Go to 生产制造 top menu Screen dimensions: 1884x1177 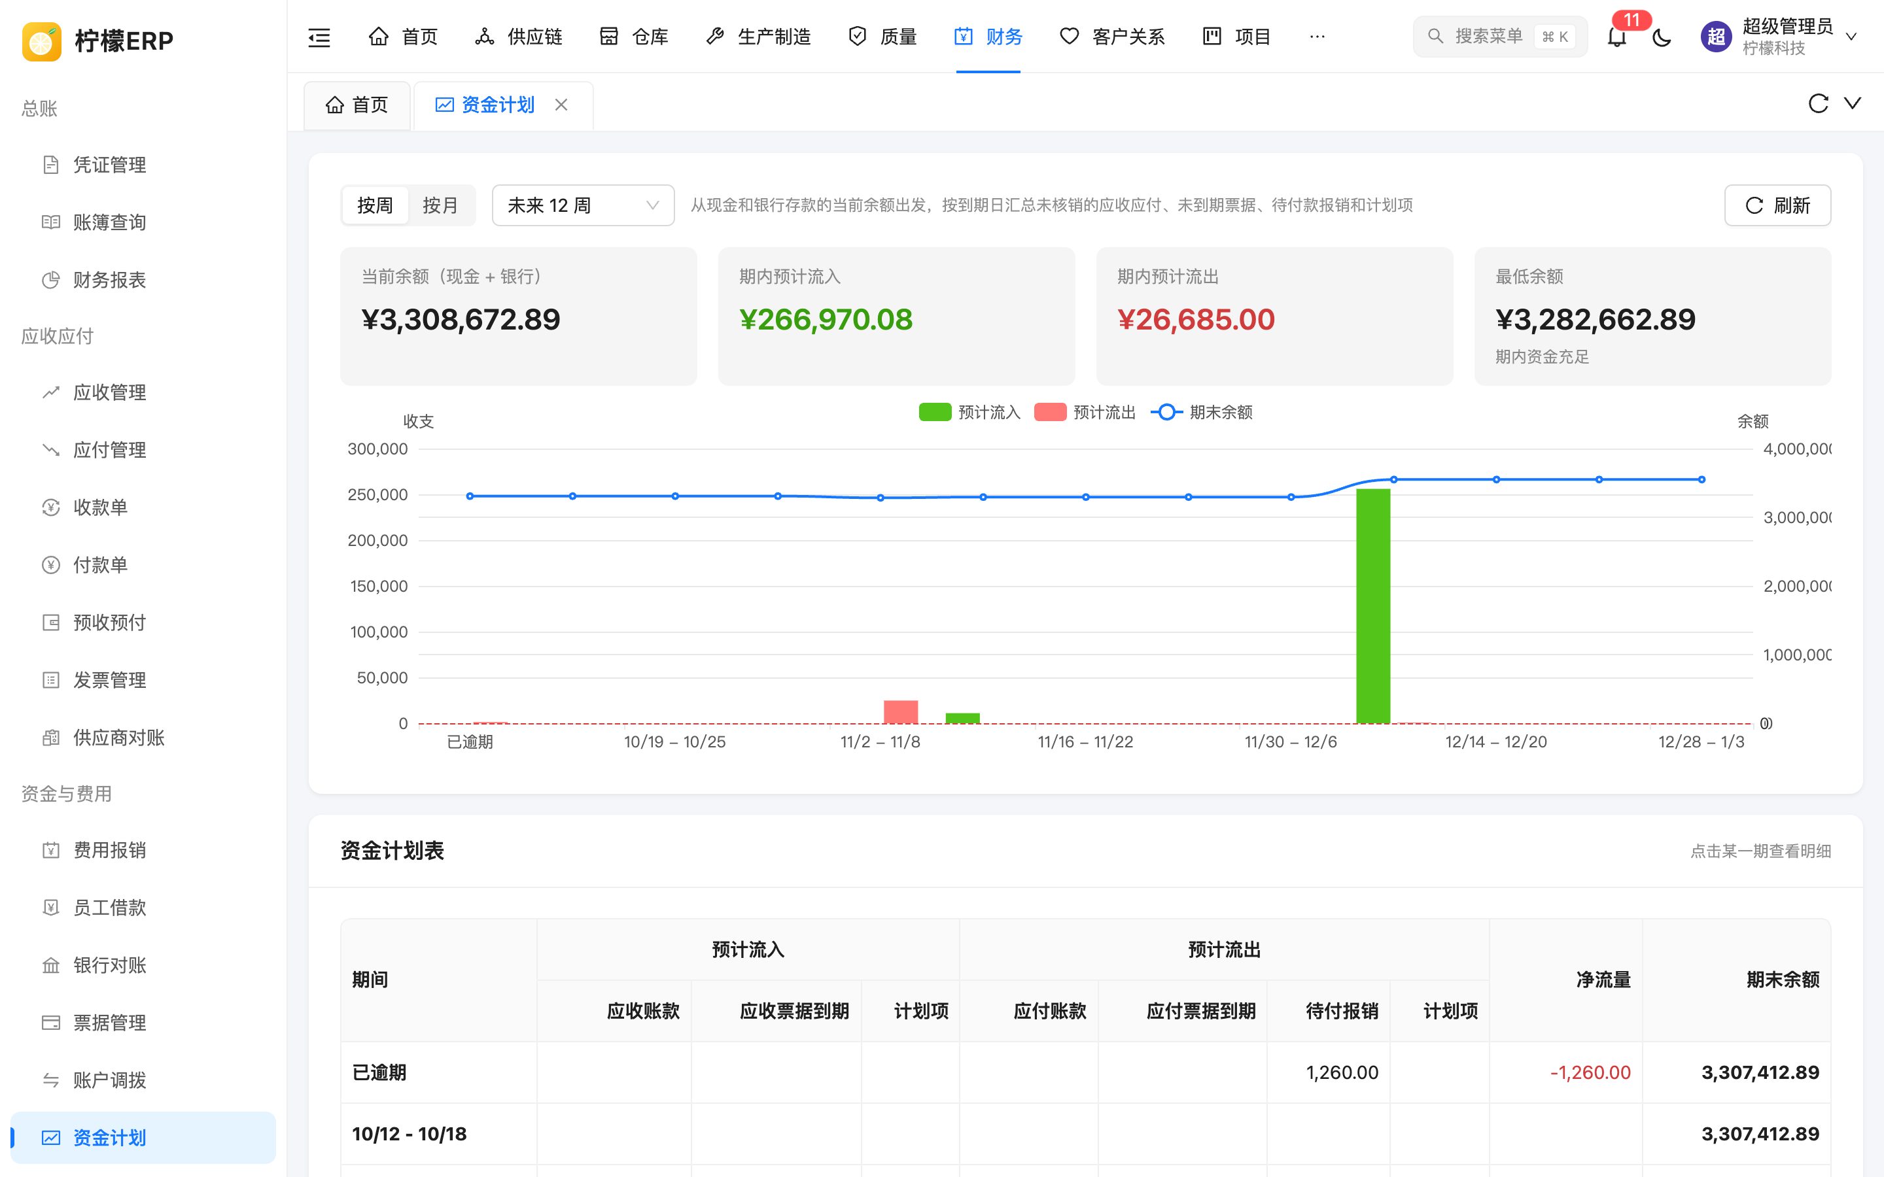tap(758, 37)
